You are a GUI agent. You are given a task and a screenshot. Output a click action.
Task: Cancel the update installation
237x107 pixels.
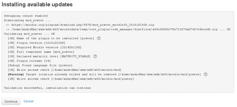pyautogui.click(x=28, y=101)
